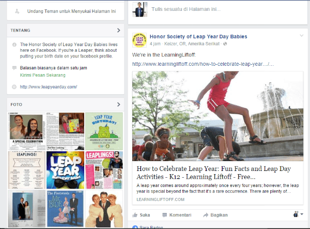The height and width of the screenshot is (229, 310).
Task: Click the Komentari speech bubble icon
Action: (164, 215)
